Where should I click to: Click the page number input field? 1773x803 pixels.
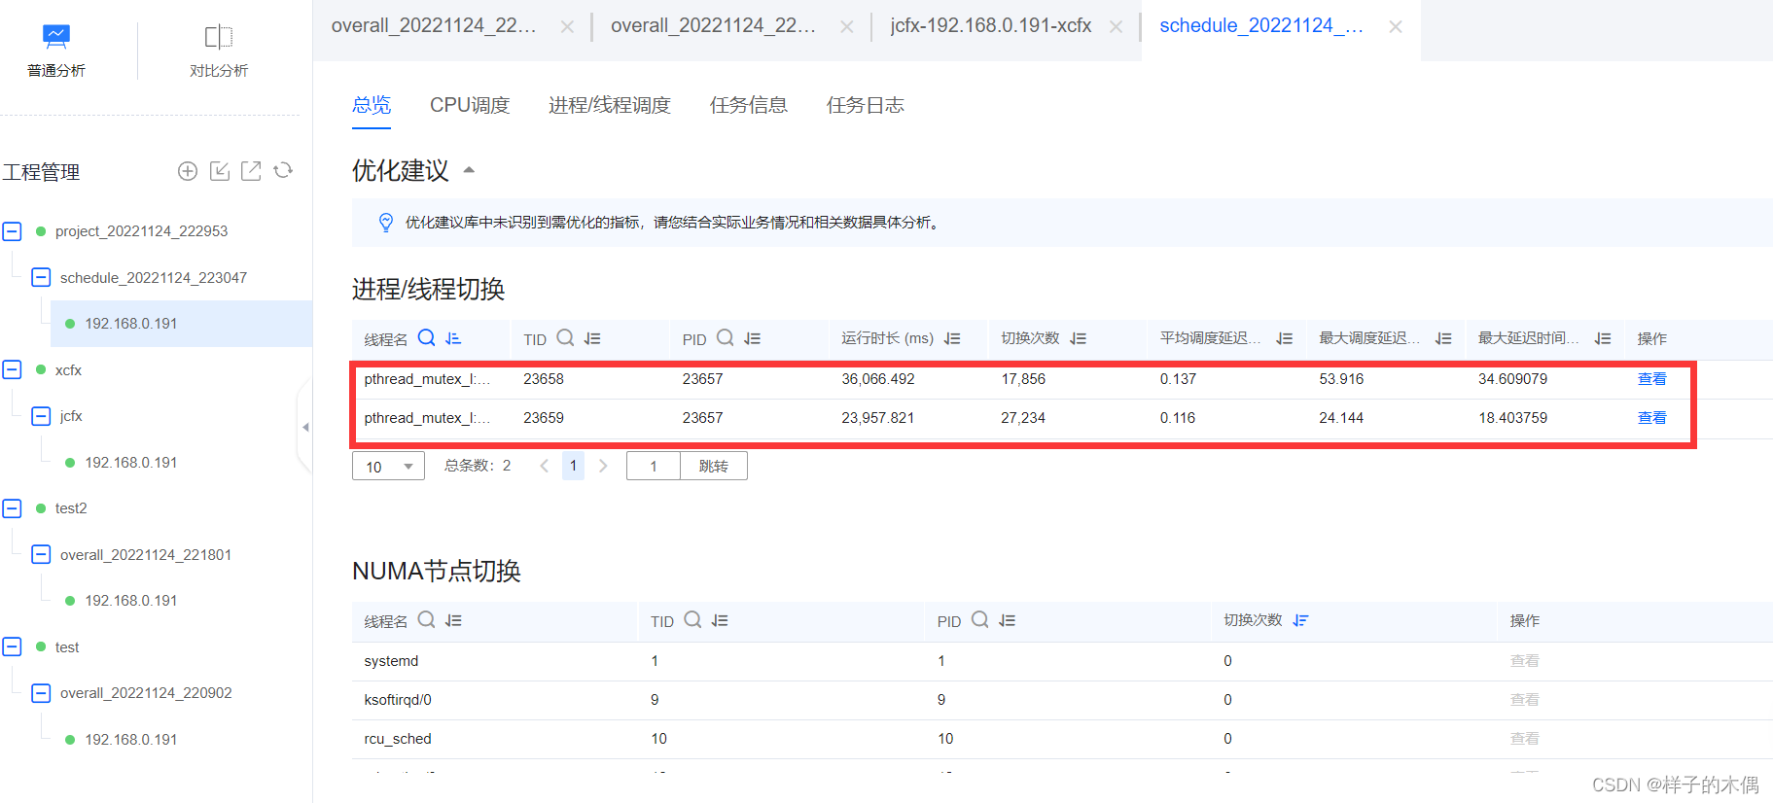pyautogui.click(x=654, y=467)
